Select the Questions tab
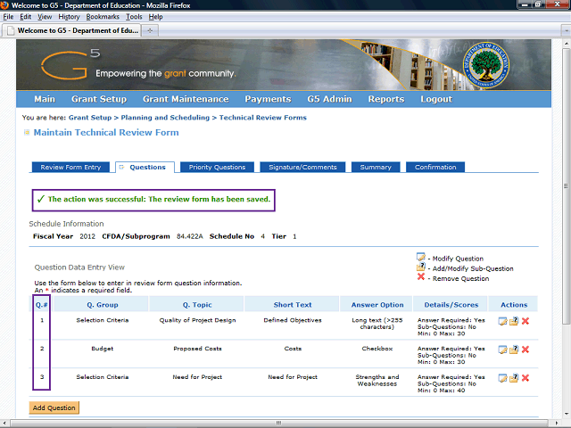This screenshot has width=571, height=428. click(x=145, y=167)
